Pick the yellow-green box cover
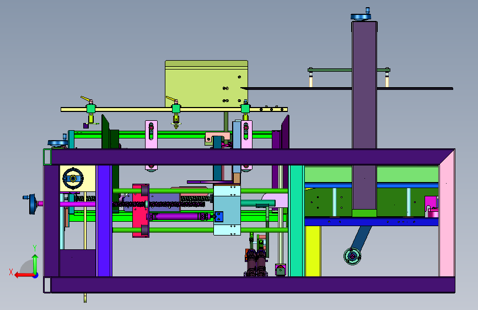Viewport: 478px width, 310px height. [x=206, y=84]
